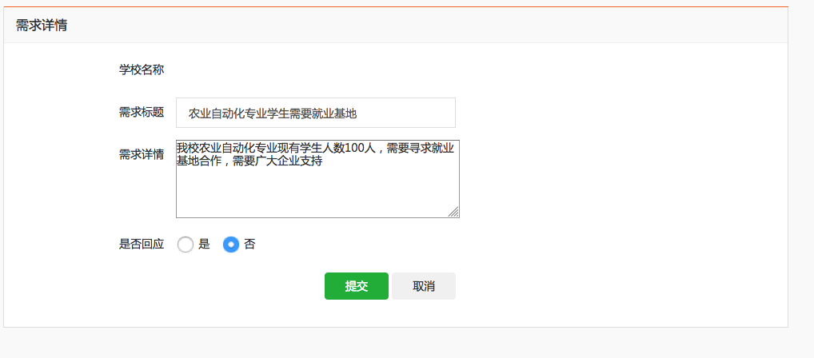The height and width of the screenshot is (358, 814).
Task: Click the 需求详情 label beside the textarea
Action: 142,154
